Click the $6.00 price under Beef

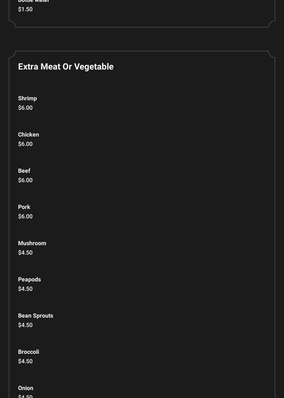point(25,180)
